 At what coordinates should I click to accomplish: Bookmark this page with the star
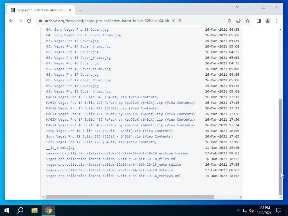pyautogui.click(x=247, y=21)
